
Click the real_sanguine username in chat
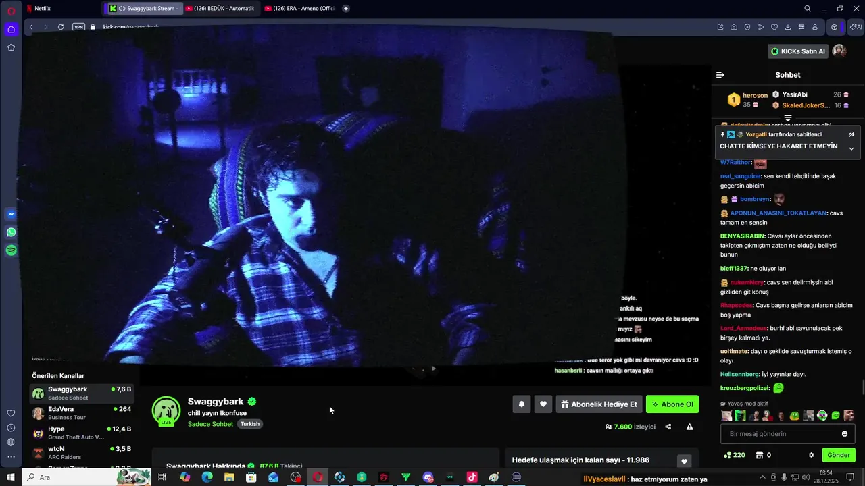[741, 176]
